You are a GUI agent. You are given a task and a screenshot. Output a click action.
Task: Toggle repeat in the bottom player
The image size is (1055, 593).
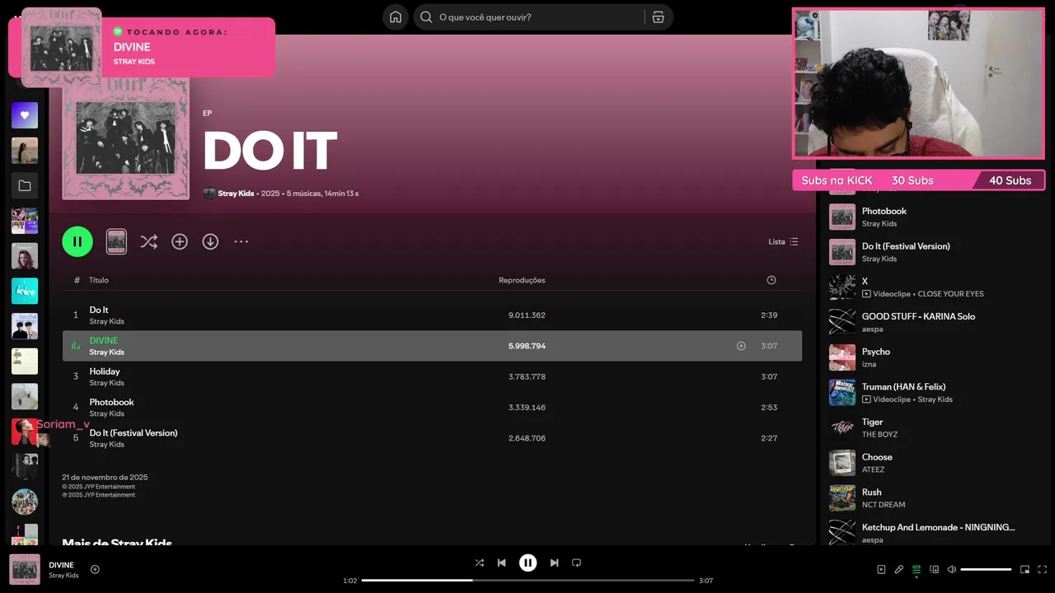coord(576,563)
